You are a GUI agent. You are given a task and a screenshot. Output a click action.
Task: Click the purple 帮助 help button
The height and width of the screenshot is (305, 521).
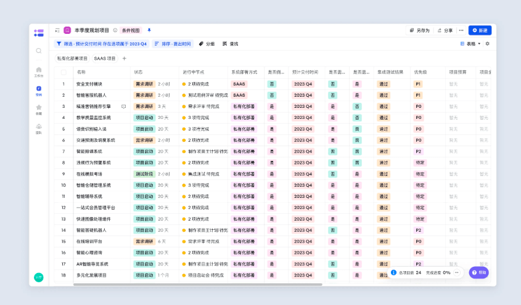(x=479, y=272)
